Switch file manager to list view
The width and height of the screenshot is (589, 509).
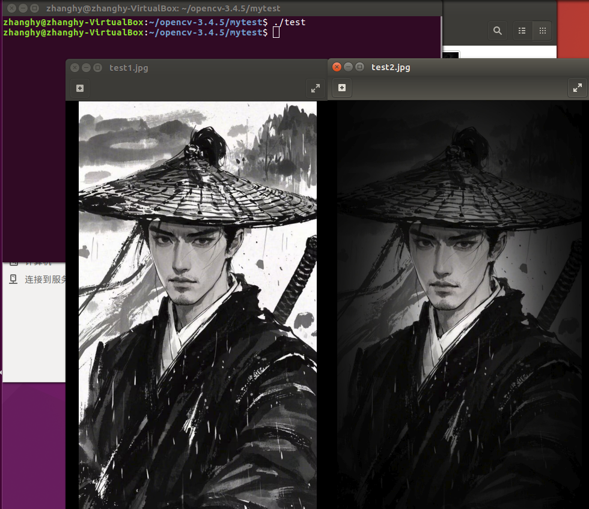pos(522,31)
